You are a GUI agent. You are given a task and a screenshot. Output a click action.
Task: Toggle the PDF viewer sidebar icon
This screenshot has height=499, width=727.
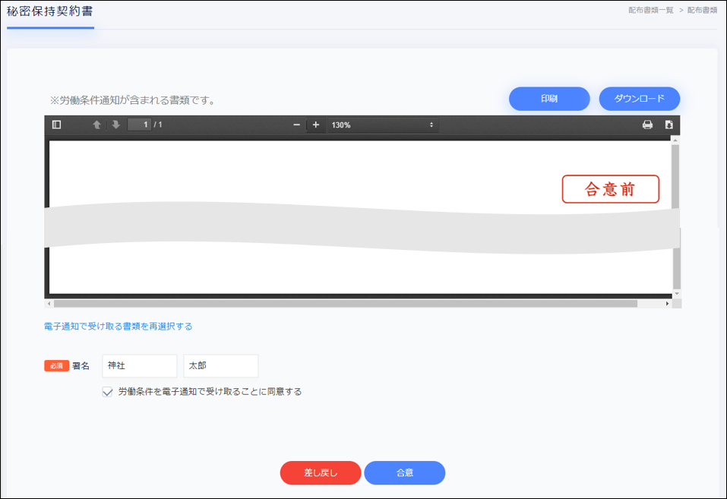click(x=56, y=125)
